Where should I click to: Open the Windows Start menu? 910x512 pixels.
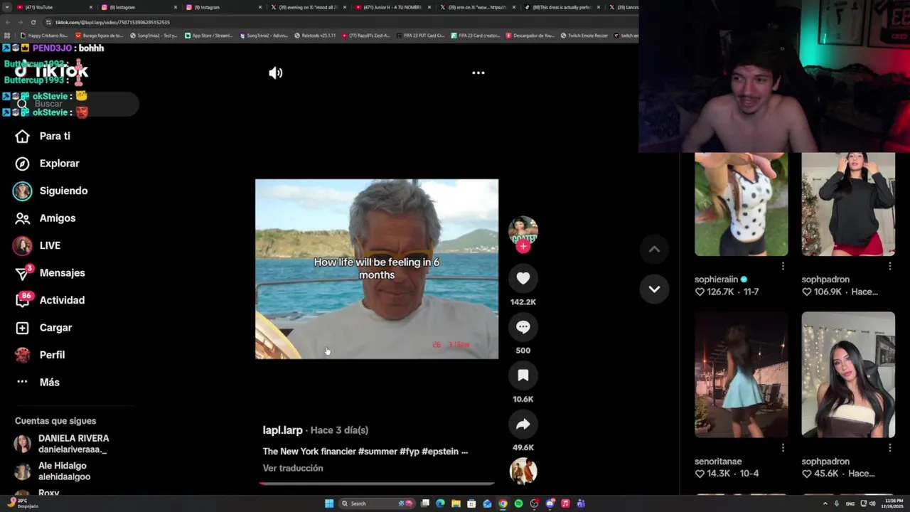(329, 503)
